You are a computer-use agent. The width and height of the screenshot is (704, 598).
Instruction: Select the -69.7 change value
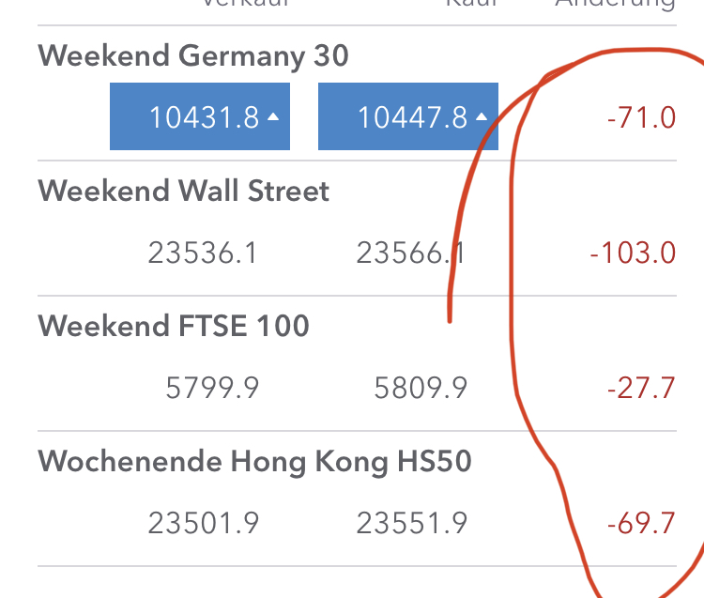641,523
